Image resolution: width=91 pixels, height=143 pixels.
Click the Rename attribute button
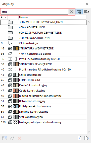pos(12,138)
